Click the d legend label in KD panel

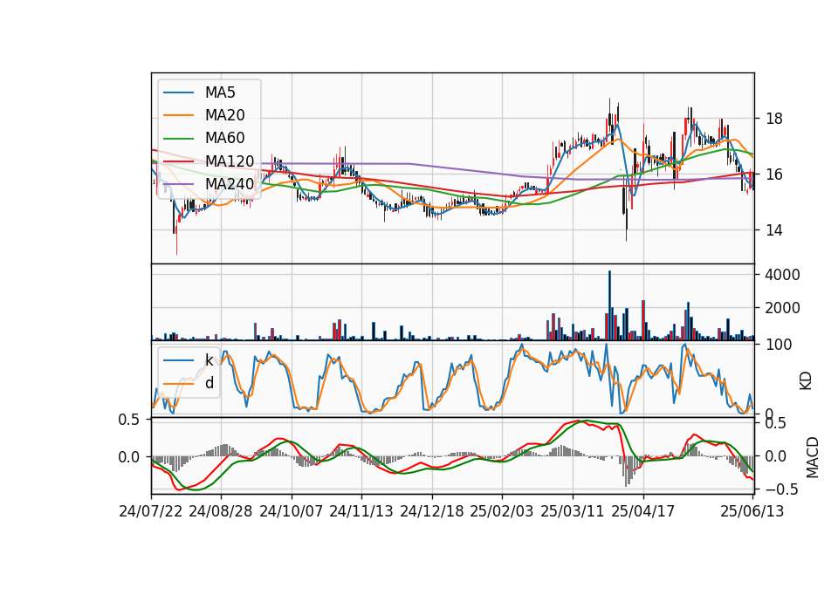[209, 382]
